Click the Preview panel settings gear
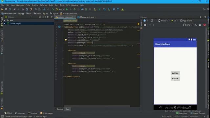 tap(200, 17)
